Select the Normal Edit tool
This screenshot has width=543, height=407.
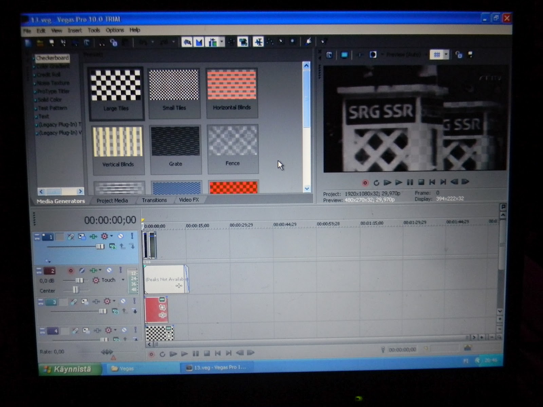point(258,42)
